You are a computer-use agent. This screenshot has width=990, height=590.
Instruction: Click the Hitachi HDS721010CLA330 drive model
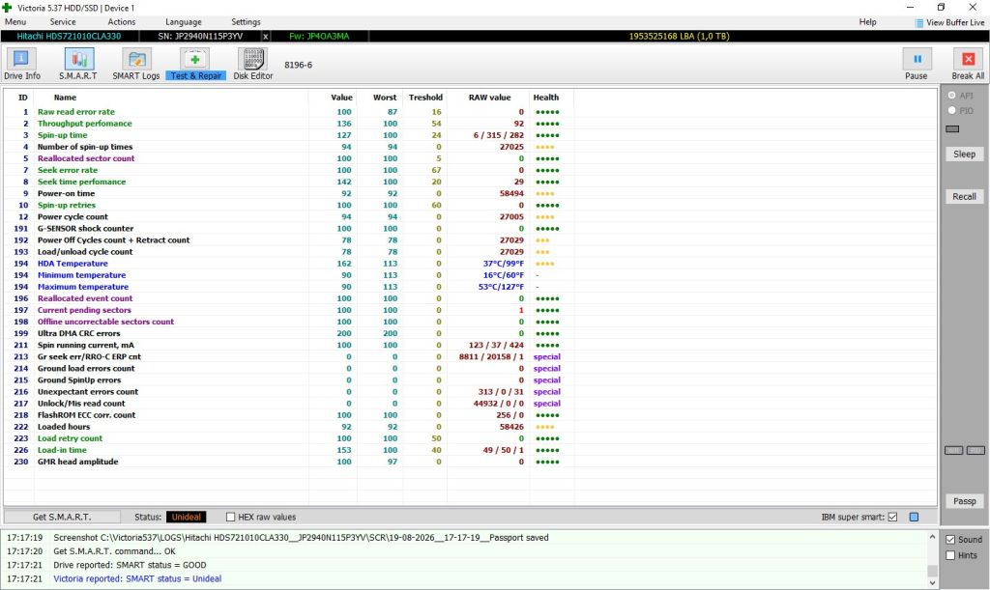click(69, 37)
